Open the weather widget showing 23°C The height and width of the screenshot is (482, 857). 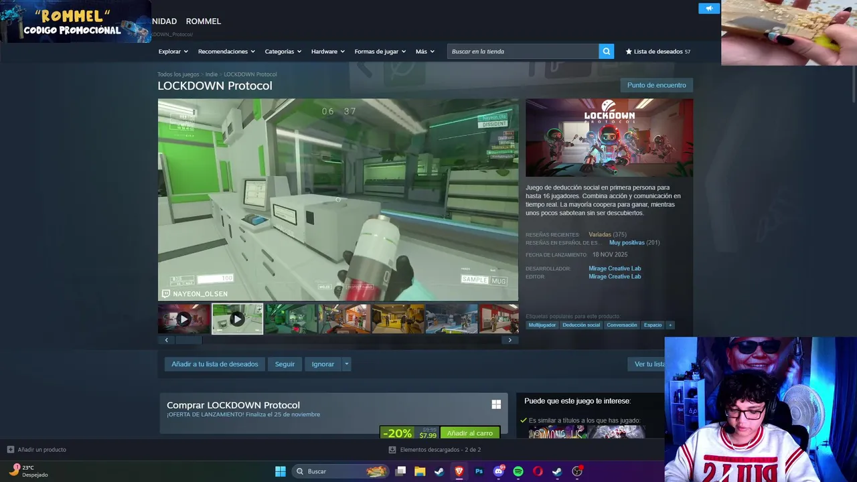coord(28,471)
